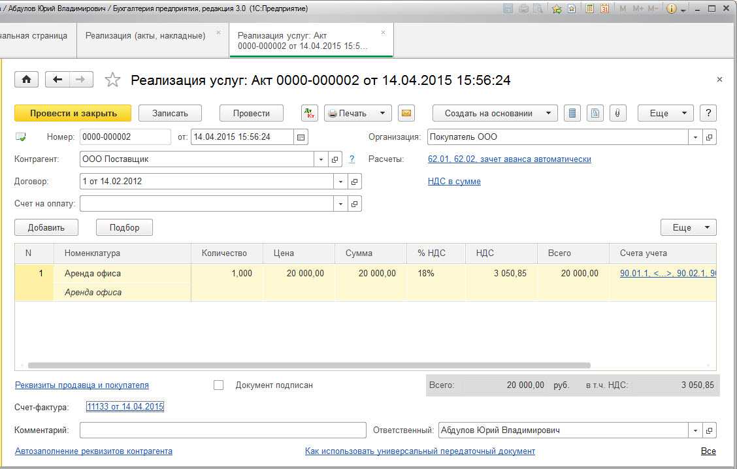Open date picker next to document date
Screen dimensions: 737x469
301,137
